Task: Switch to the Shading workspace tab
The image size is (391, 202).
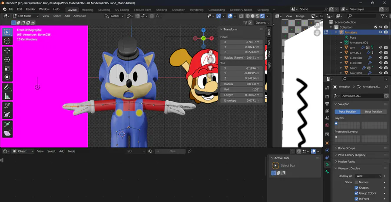Action: 162,10
